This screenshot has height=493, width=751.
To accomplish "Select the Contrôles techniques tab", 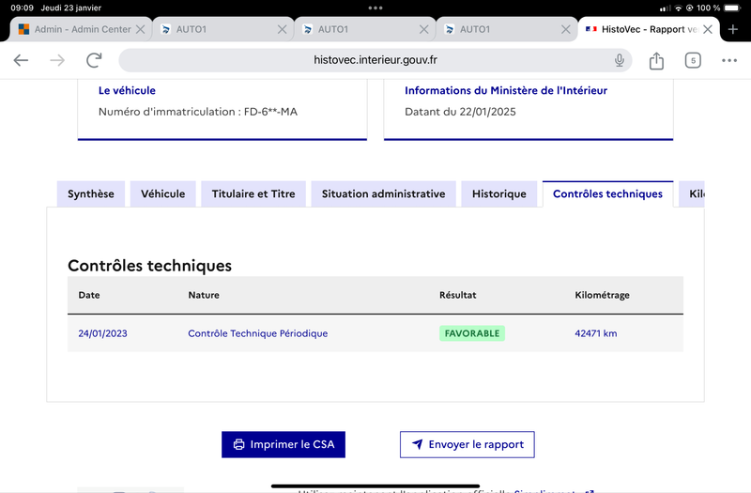I will tap(607, 194).
